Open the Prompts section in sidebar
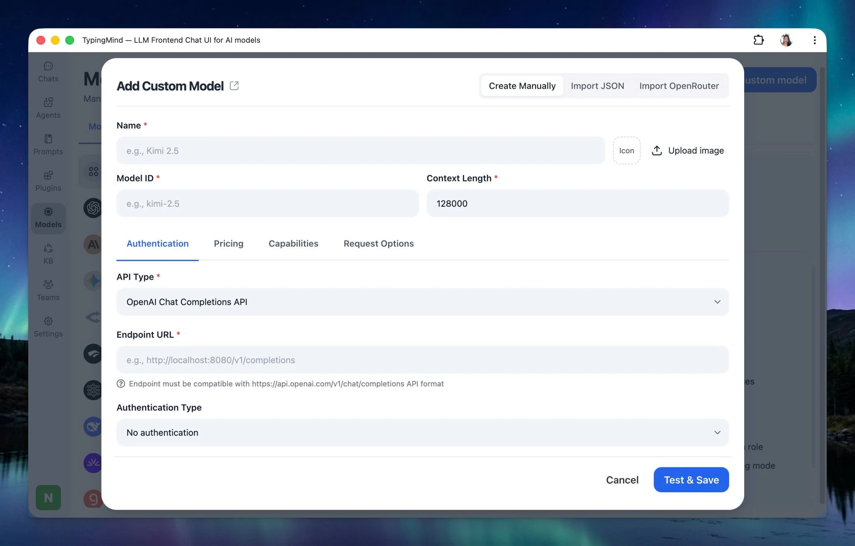This screenshot has width=855, height=546. coord(48,145)
